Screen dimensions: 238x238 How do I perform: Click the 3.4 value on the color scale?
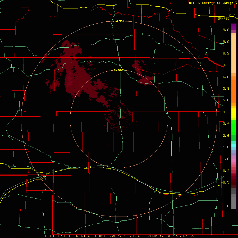point(226,124)
